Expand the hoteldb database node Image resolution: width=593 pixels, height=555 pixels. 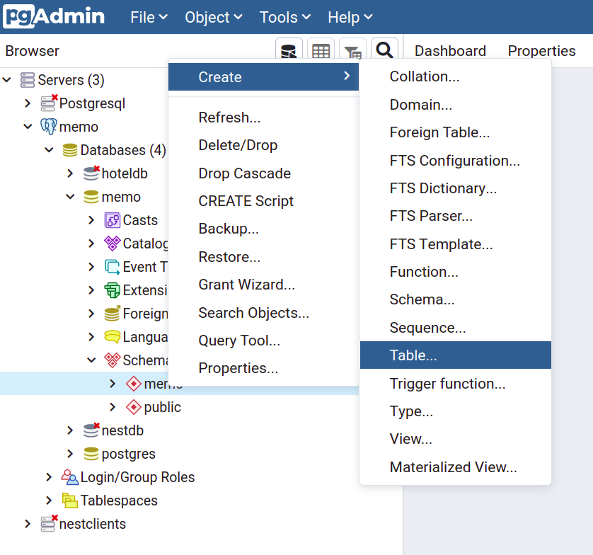click(70, 173)
